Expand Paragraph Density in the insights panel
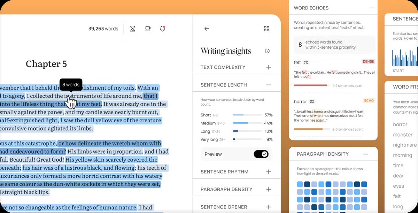This screenshot has height=213, width=418. point(269,189)
